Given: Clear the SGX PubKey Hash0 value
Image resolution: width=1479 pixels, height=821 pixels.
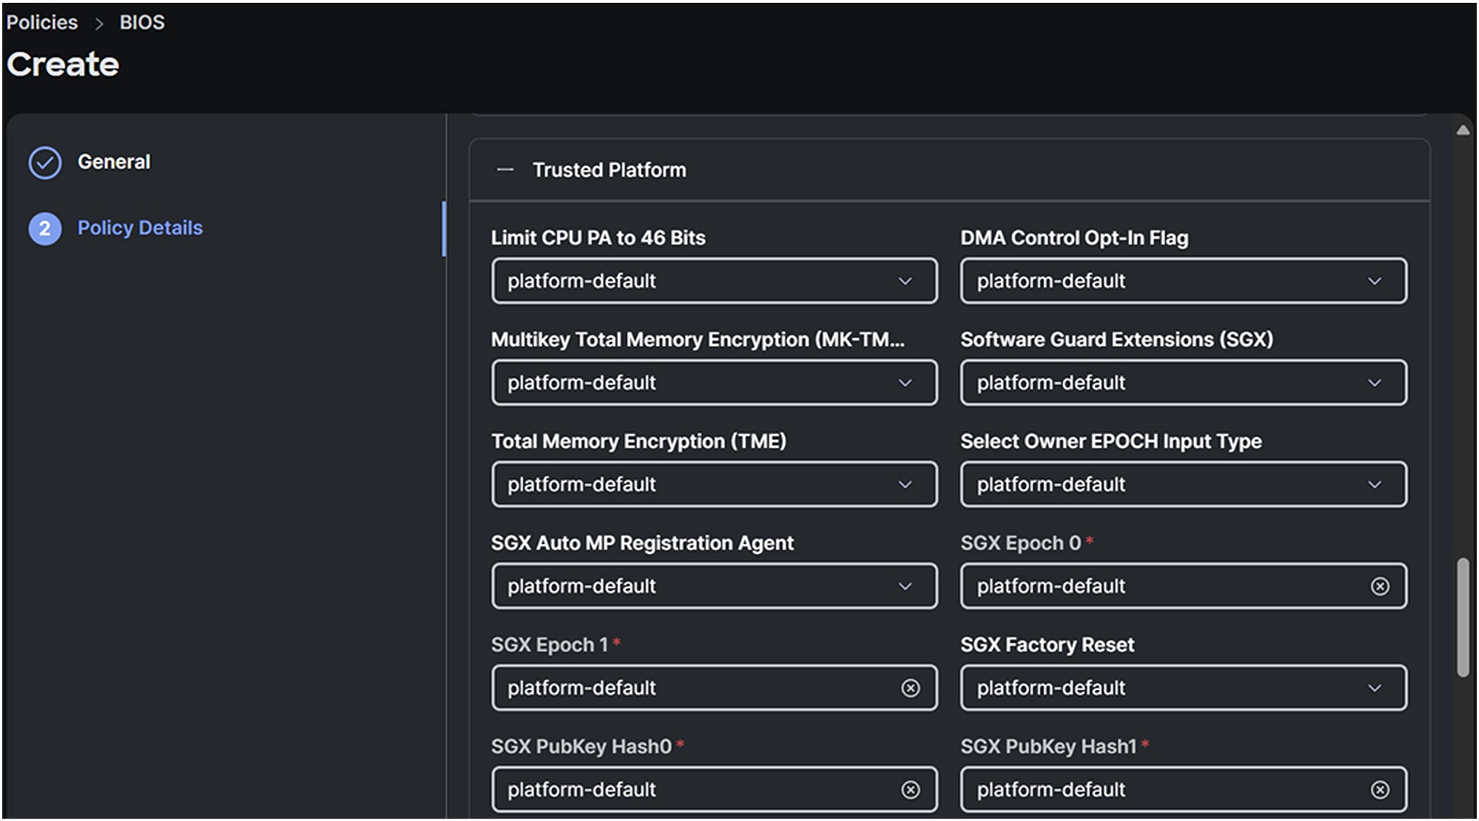Looking at the screenshot, I should click(911, 790).
